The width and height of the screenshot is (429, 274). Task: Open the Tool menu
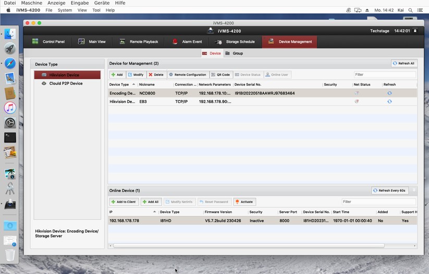pos(96,10)
